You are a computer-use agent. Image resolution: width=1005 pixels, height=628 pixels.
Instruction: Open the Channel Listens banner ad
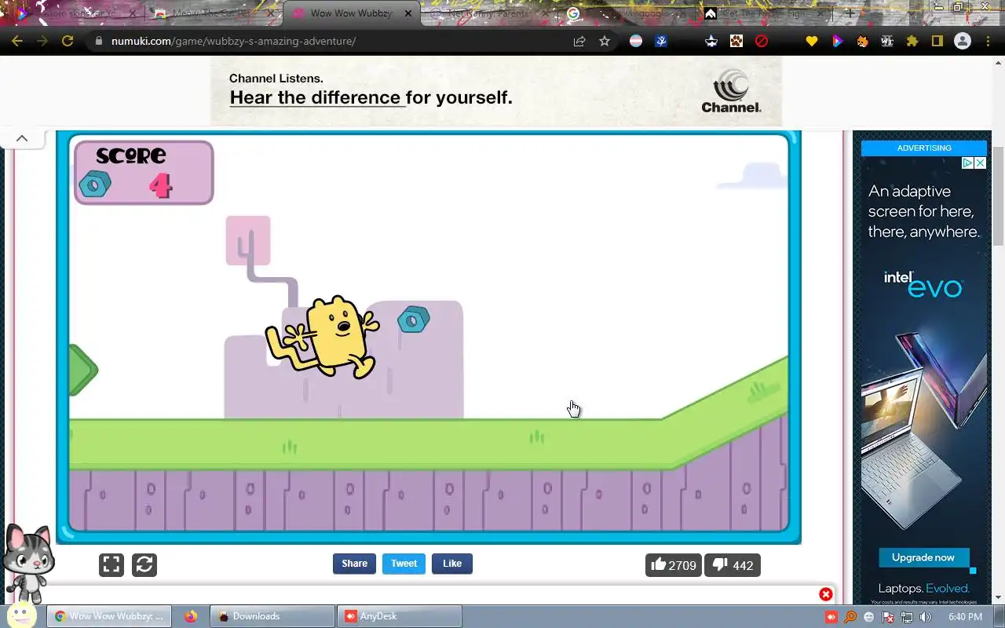tap(496, 91)
